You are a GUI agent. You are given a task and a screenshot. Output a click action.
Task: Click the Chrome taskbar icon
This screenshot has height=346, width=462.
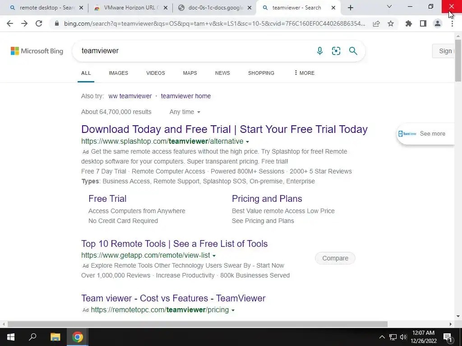tap(77, 337)
